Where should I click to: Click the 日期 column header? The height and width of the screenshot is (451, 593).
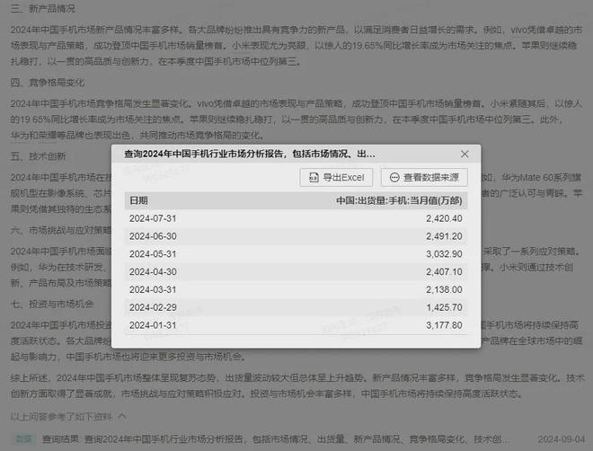coord(138,200)
